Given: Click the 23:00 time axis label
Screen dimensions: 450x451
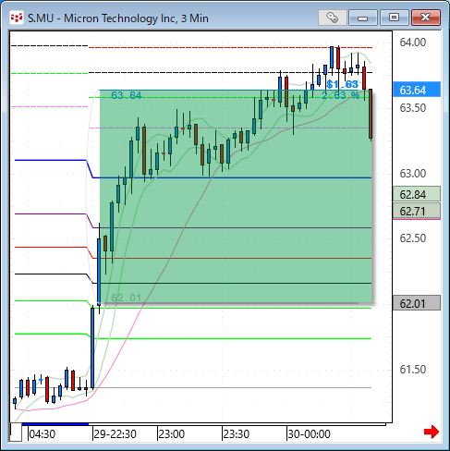Looking at the screenshot, I should tap(171, 434).
